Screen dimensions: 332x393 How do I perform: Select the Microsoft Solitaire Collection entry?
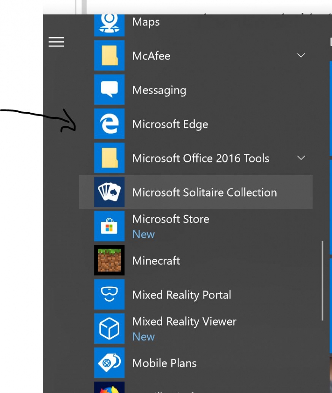pos(196,192)
